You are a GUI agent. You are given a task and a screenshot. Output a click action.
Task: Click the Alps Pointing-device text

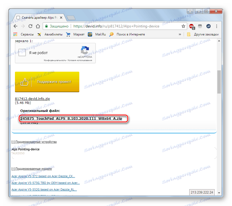click(25, 149)
